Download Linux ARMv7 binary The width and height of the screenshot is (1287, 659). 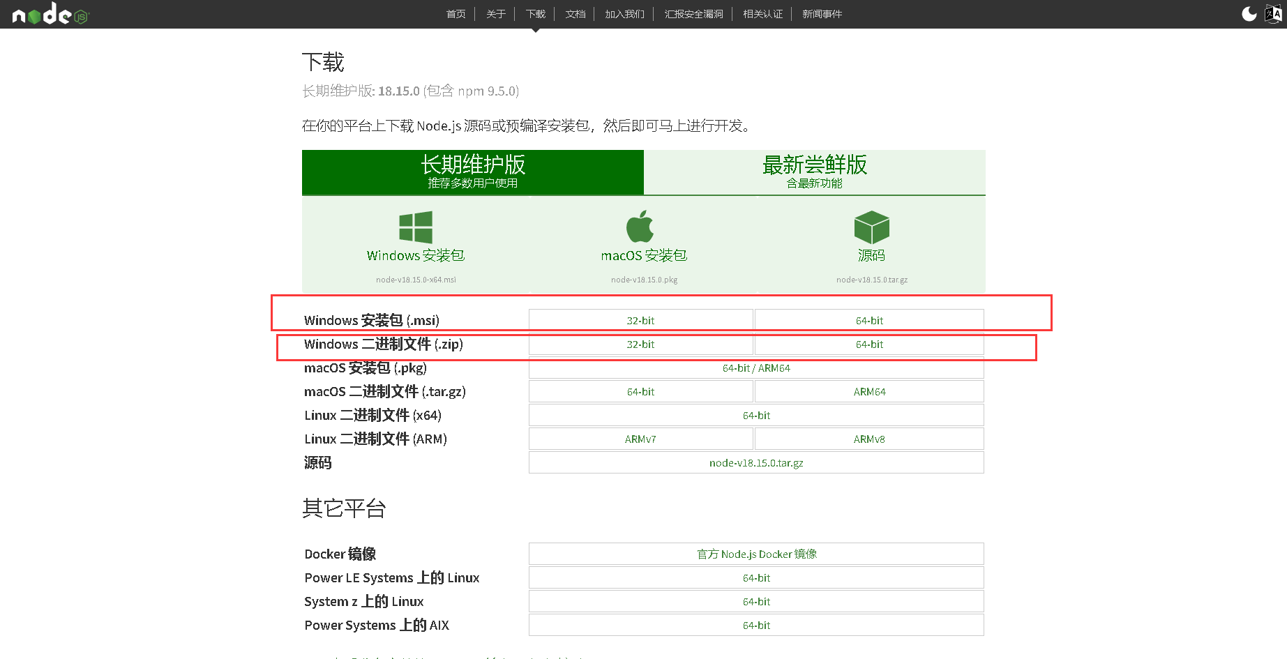(x=640, y=439)
